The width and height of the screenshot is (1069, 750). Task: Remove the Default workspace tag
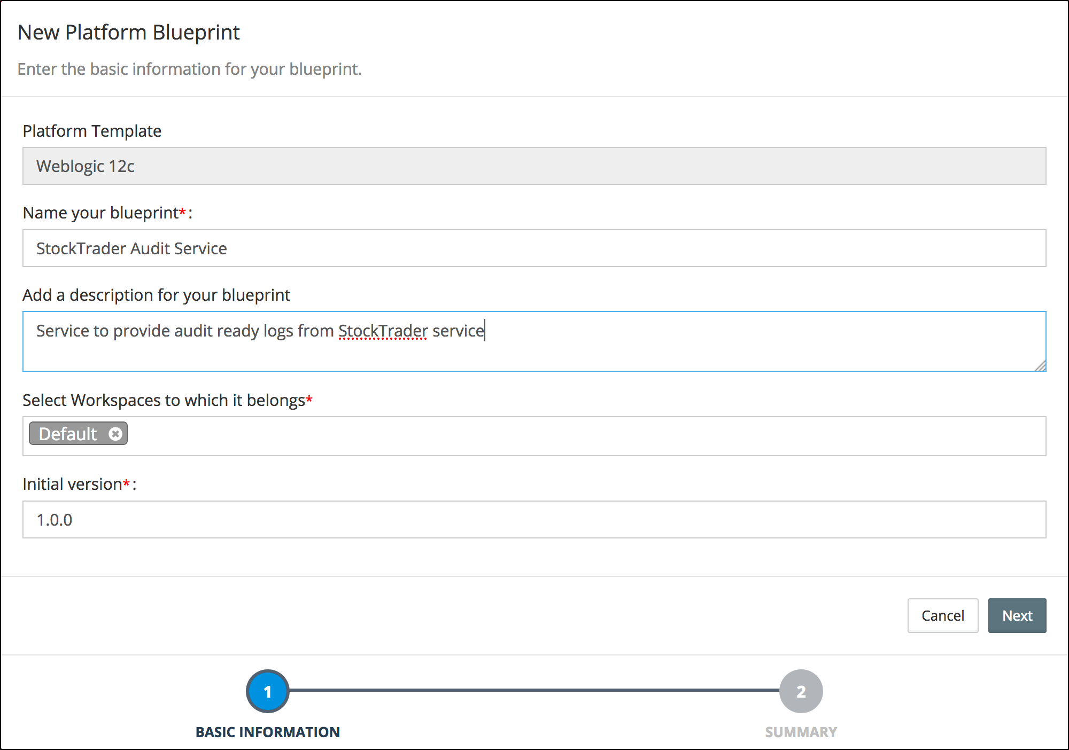[115, 434]
